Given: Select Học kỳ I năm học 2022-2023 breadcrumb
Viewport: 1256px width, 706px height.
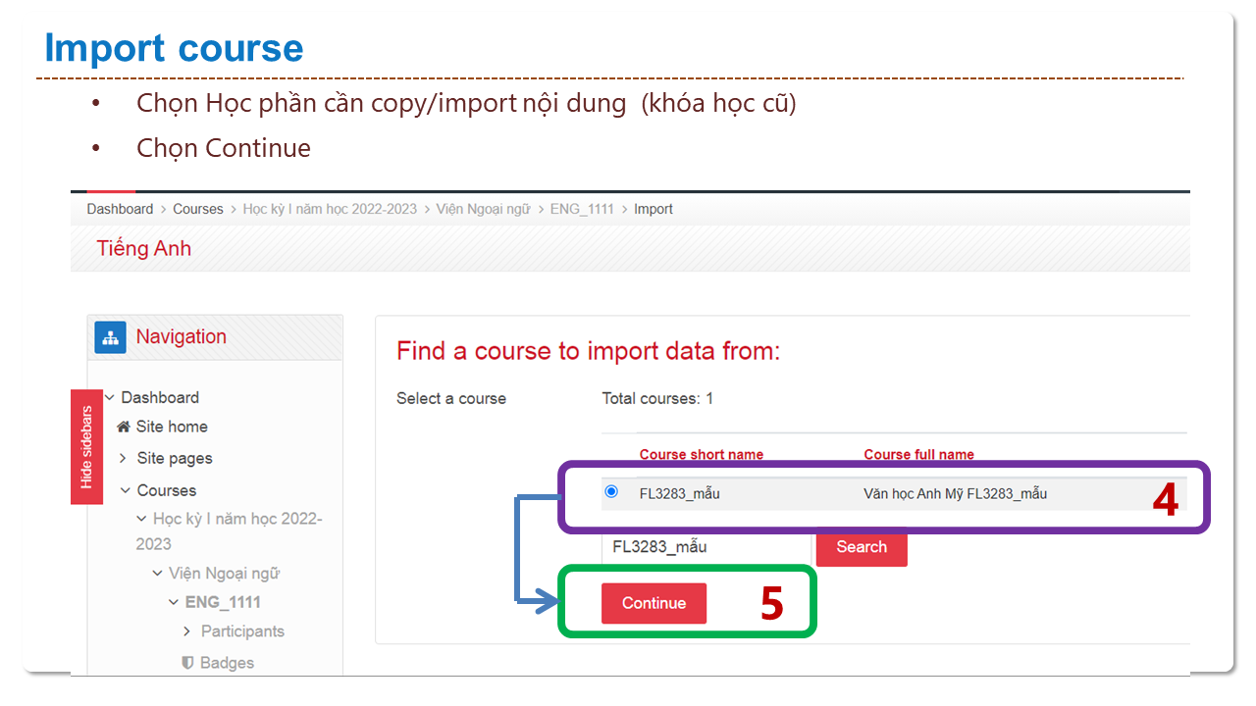Looking at the screenshot, I should [x=330, y=209].
